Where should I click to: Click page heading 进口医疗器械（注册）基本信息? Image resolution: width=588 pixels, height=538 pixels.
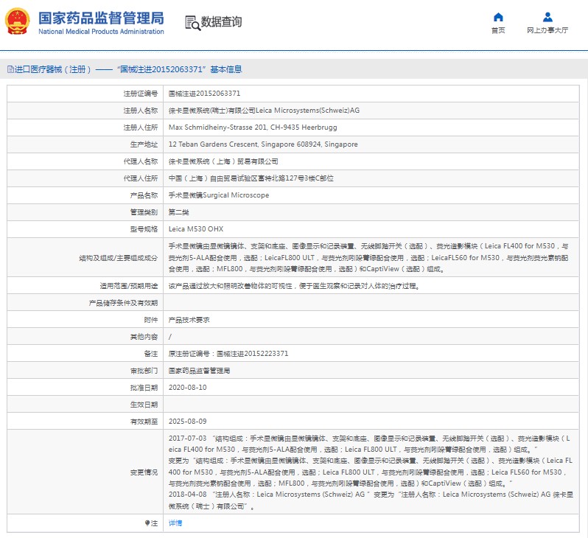(125, 69)
